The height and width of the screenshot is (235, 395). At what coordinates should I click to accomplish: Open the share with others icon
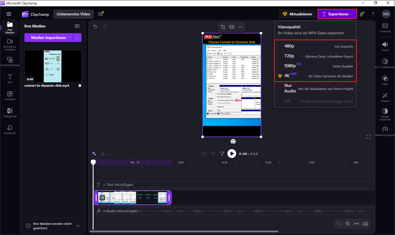pyautogui.click(x=362, y=14)
